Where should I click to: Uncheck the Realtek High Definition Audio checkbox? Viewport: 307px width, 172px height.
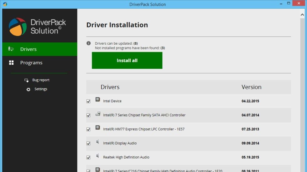(x=88, y=157)
